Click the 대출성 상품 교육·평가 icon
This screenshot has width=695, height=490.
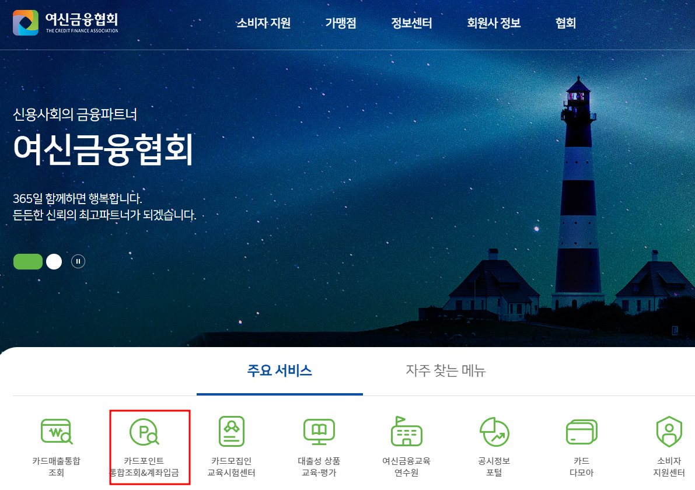coord(318,433)
